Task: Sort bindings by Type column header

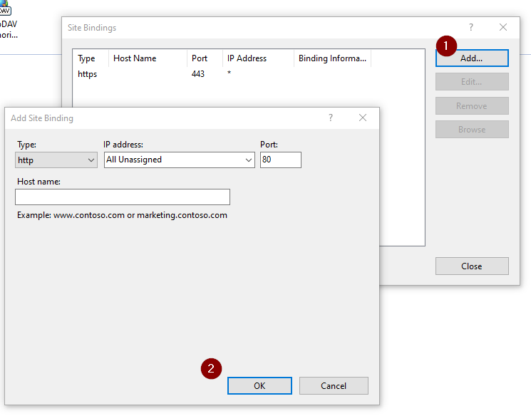Action: [x=91, y=58]
